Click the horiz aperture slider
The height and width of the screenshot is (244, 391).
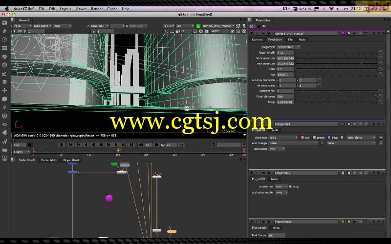point(337,58)
